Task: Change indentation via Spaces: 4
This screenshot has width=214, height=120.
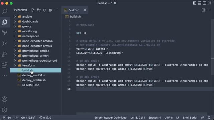Action: pyautogui.click(x=154, y=118)
